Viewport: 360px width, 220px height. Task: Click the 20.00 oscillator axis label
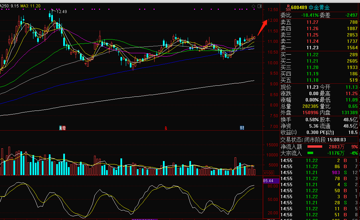click(x=273, y=213)
